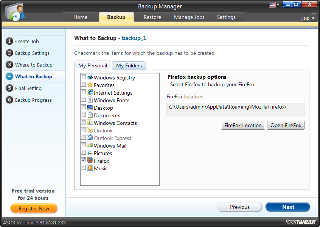Click the Firefox browser icon in the list
Viewport: 320px width, 227px height.
(x=89, y=160)
